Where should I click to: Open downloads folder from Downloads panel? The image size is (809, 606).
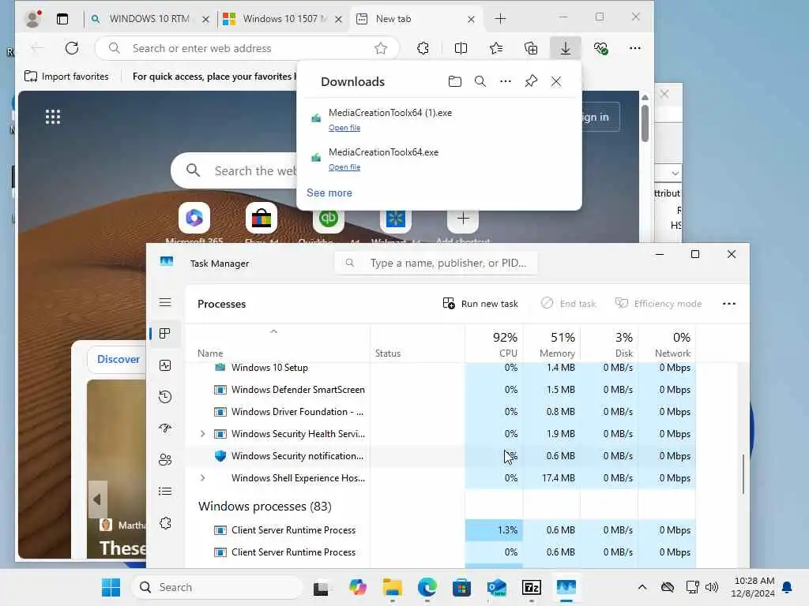point(454,81)
